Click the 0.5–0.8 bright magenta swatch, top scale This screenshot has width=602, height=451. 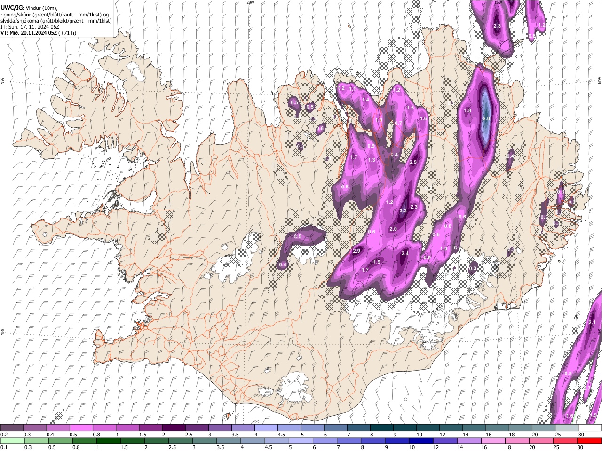point(81,428)
